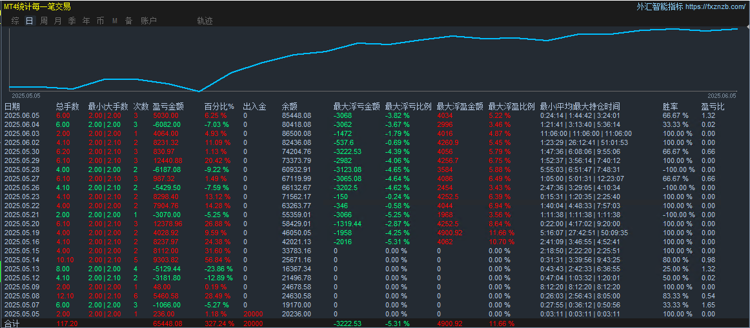
Task: Switch to the 账户 account tab
Action: coord(148,21)
